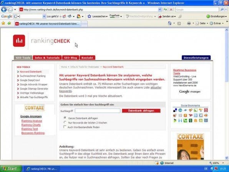The height and width of the screenshot is (172, 229).
Task: Click the 'Datenbank abfragen' button
Action: 141,111
